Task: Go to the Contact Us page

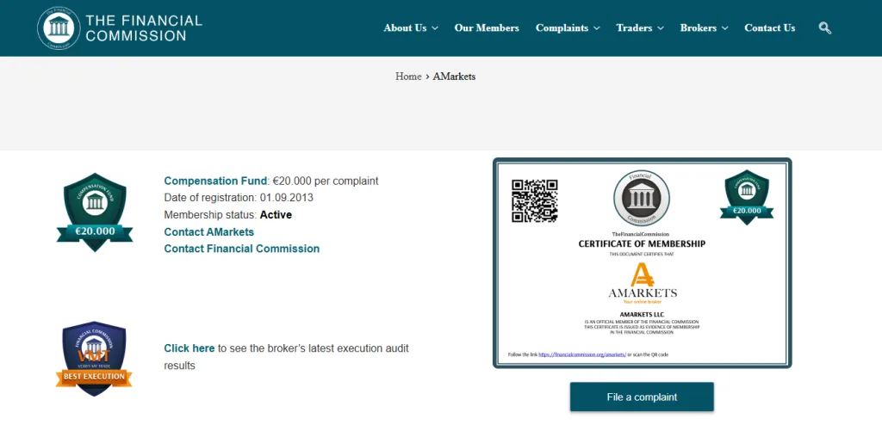Action: [x=769, y=28]
